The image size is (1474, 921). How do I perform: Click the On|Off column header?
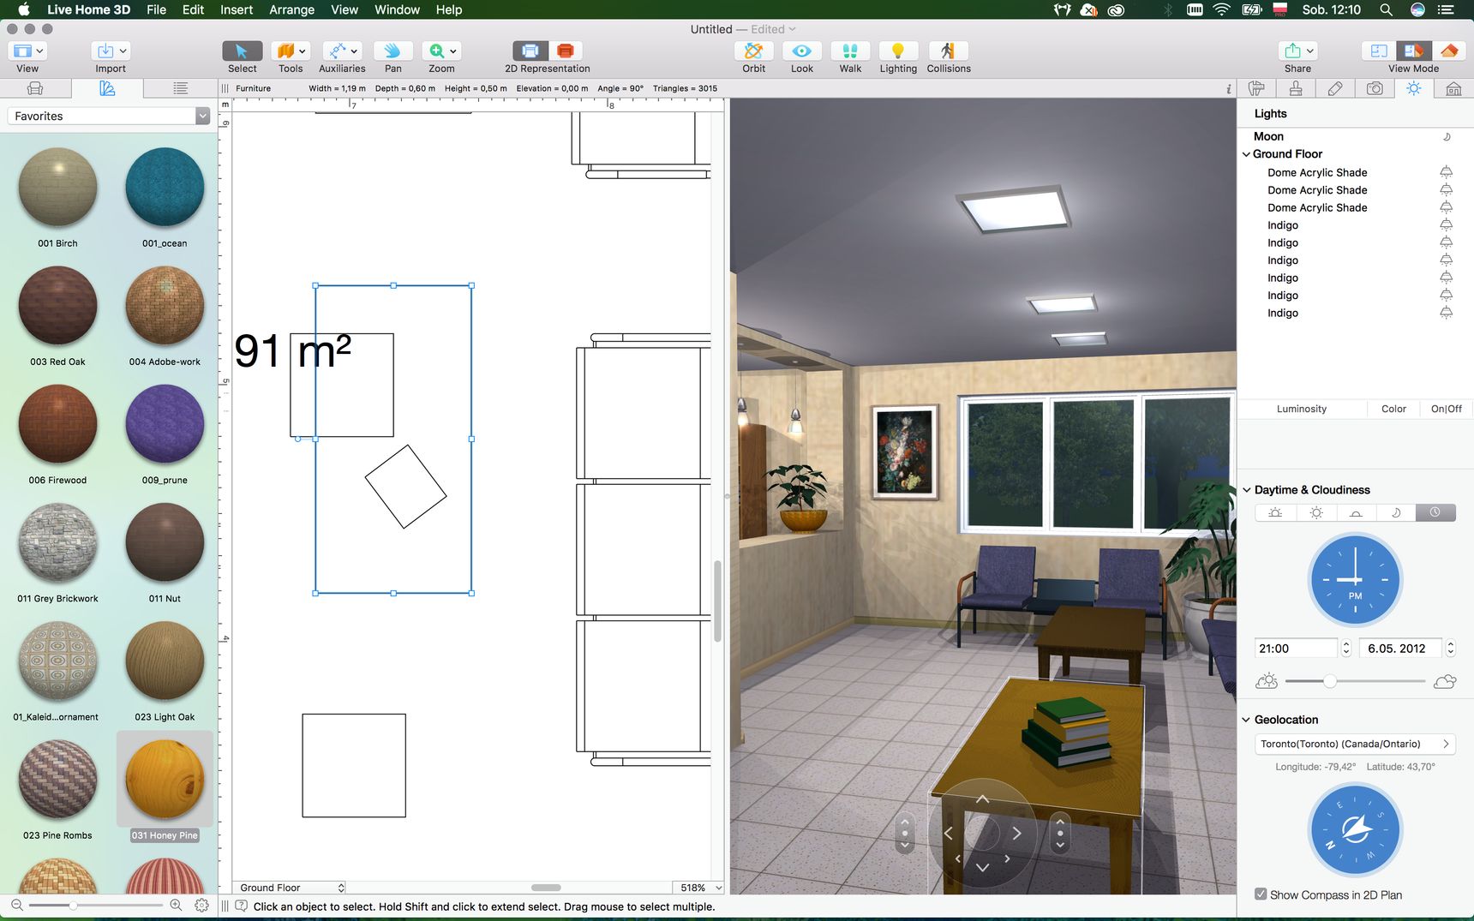1447,409
